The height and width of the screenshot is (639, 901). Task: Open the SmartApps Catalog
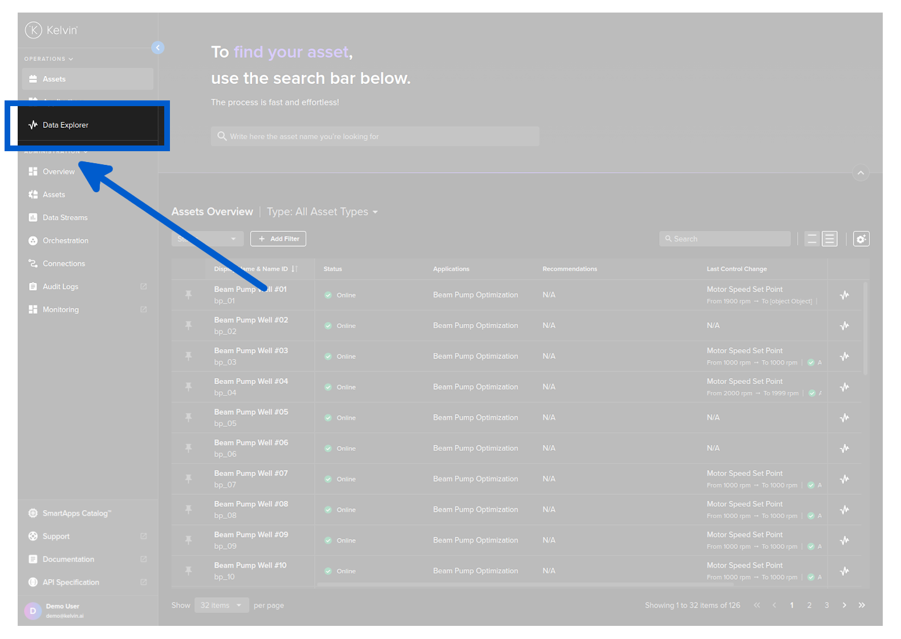pos(76,513)
